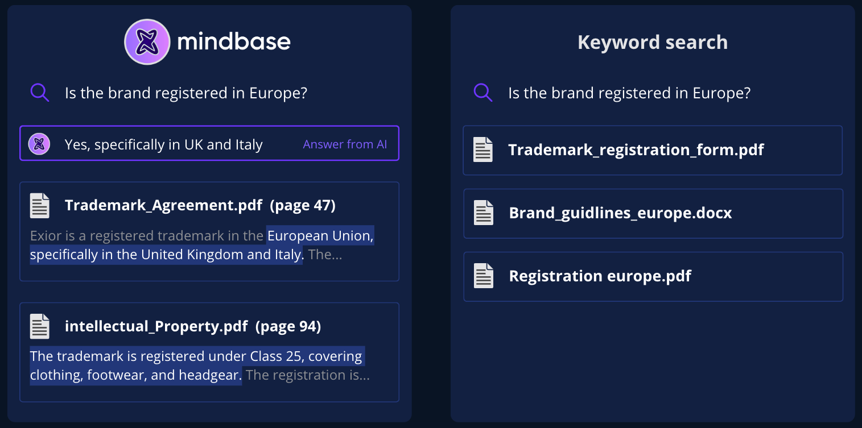Click the Trademark_Agreement.pdf document icon
The image size is (862, 428).
[40, 205]
